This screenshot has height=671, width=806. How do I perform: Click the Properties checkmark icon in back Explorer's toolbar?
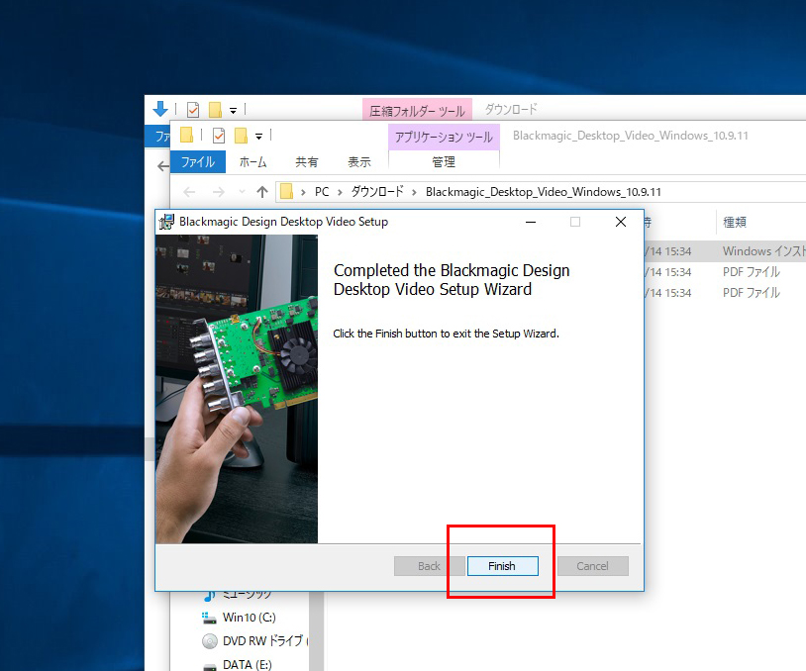point(193,110)
